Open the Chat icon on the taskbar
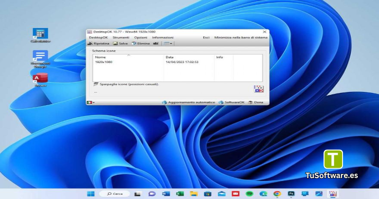 click(x=152, y=194)
